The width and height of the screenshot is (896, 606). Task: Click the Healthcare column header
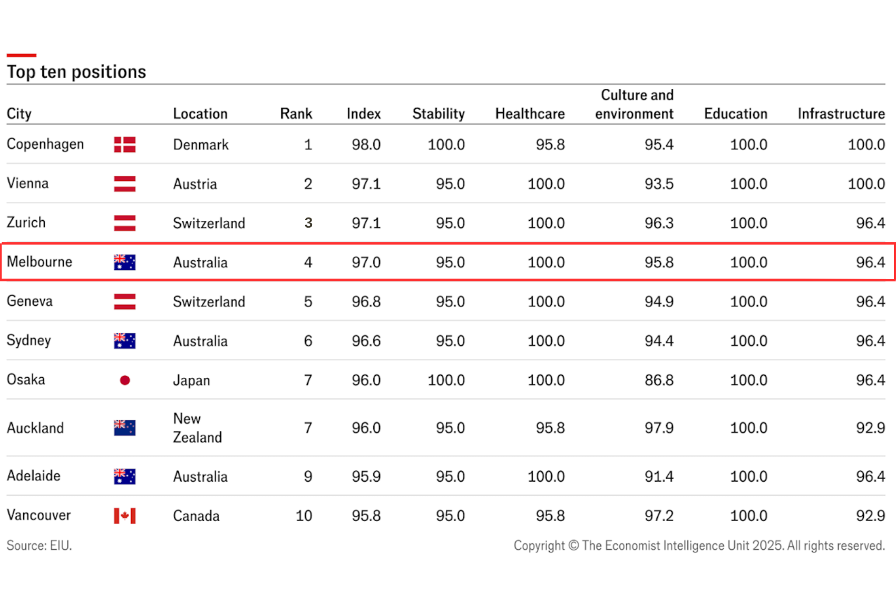[529, 114]
